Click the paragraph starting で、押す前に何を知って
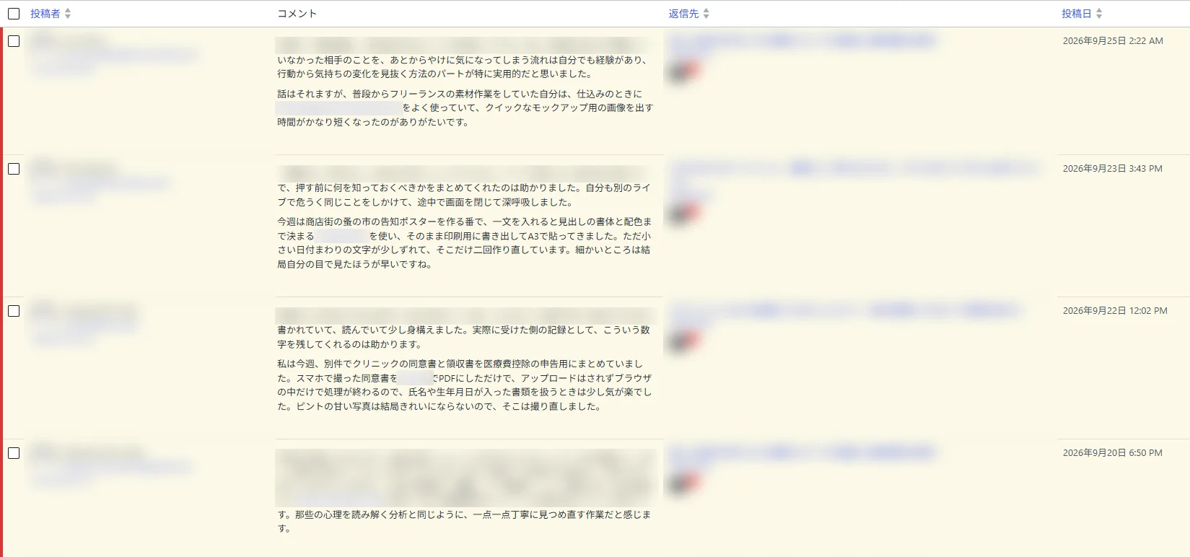The width and height of the screenshot is (1190, 557). [x=464, y=195]
